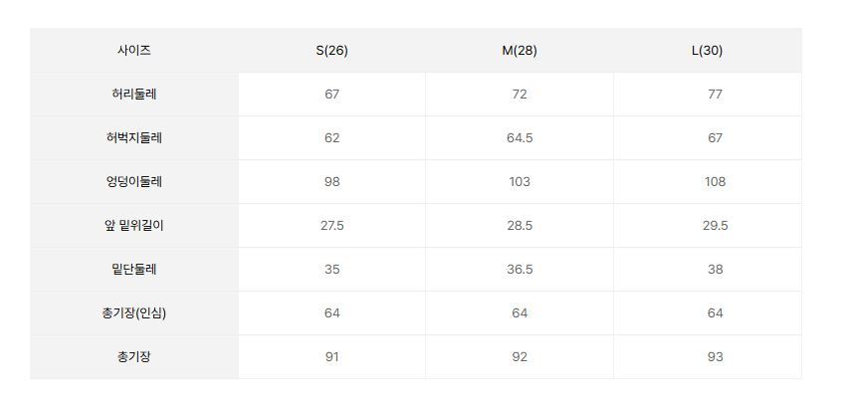Select the 엉덩이둘레 value 98 for S(26)
This screenshot has width=842, height=405.
click(331, 182)
